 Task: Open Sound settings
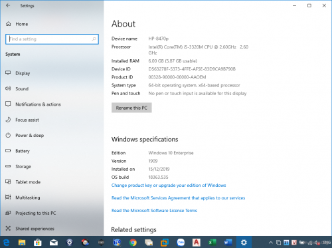tap(22, 88)
